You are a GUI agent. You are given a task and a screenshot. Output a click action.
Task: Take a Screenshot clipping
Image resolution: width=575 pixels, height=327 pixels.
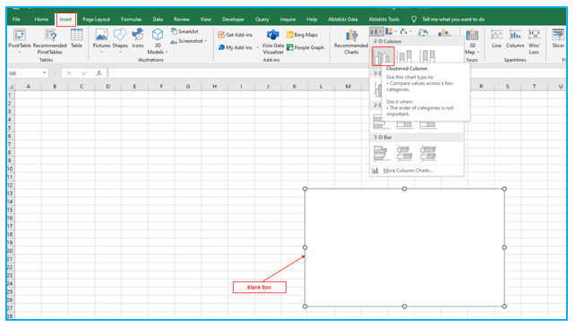[186, 41]
